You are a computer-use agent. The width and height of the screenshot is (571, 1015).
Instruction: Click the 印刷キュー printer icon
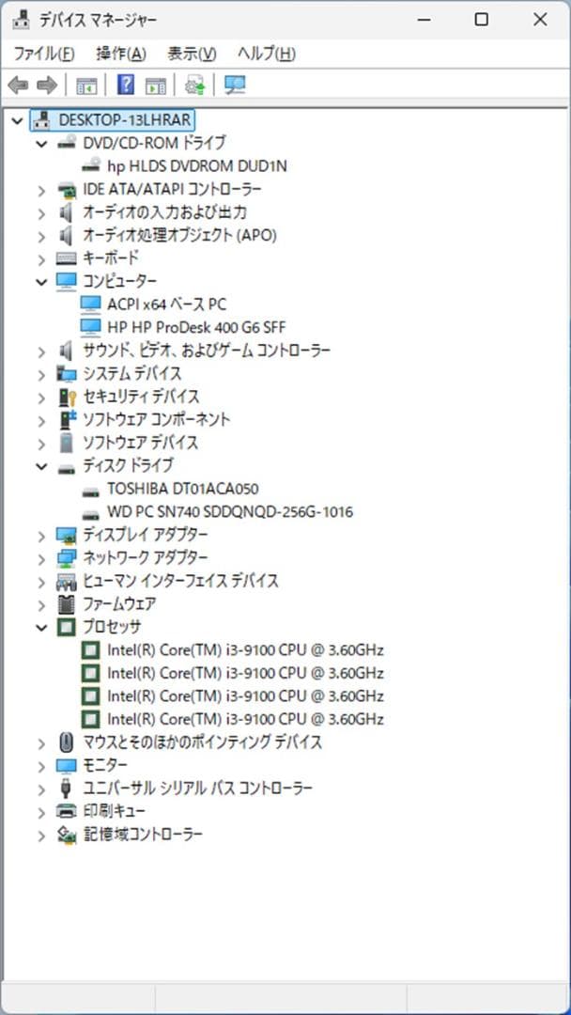point(67,811)
